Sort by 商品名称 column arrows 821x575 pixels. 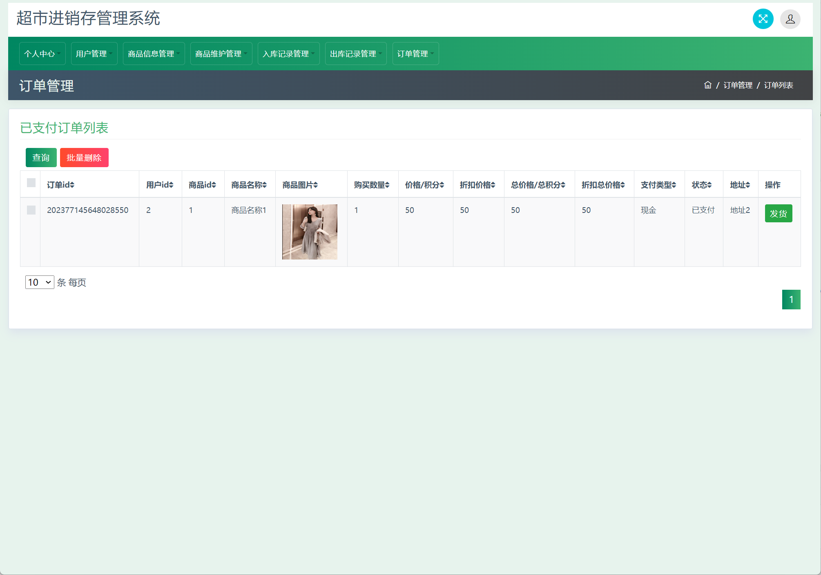[x=265, y=185]
